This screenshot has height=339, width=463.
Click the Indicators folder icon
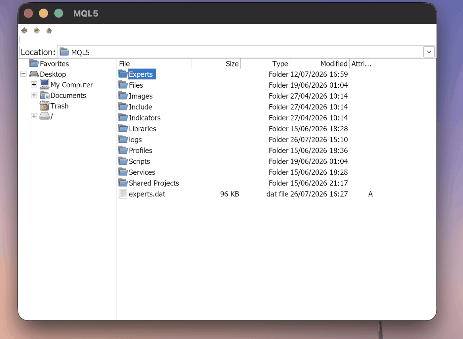pyautogui.click(x=123, y=117)
